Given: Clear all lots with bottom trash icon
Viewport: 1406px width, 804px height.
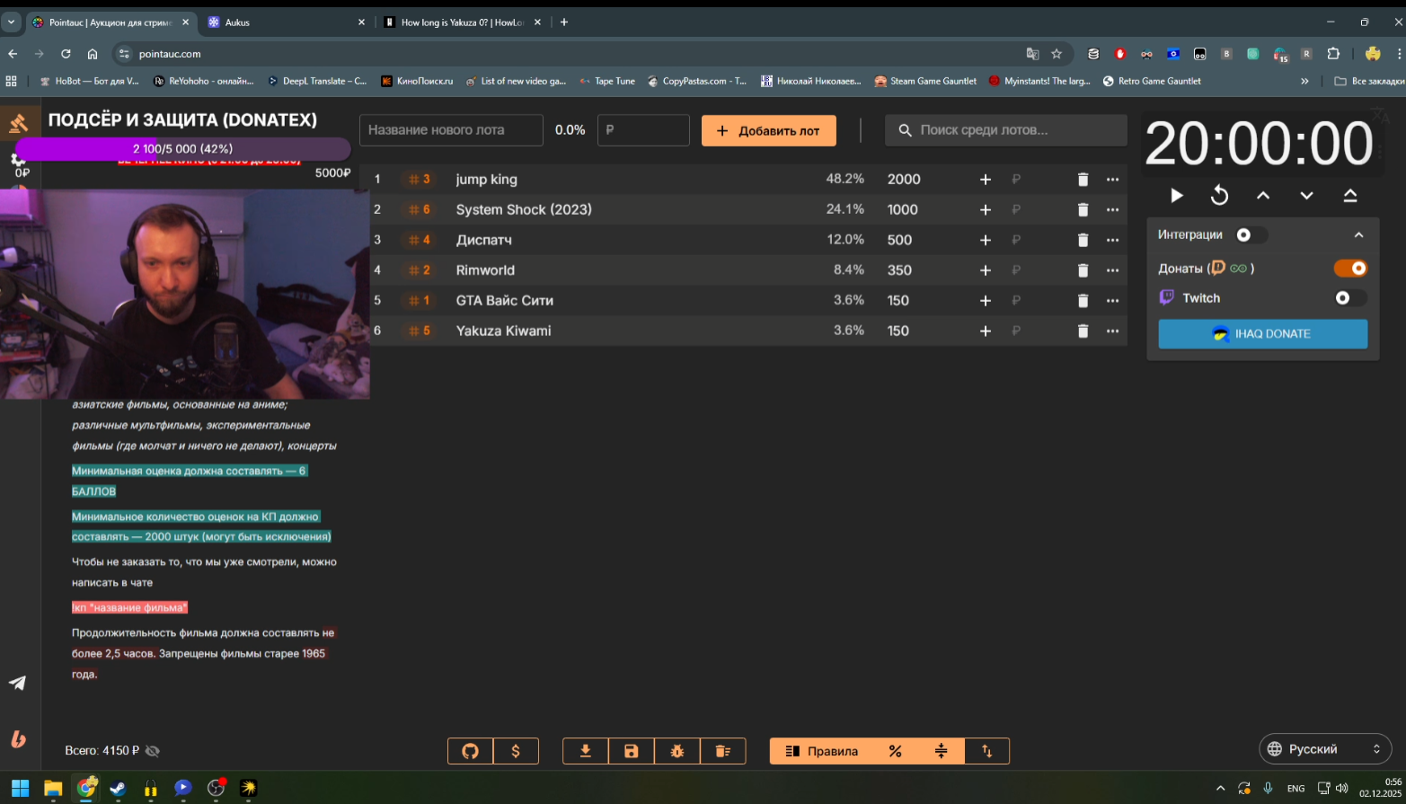Looking at the screenshot, I should pos(723,751).
